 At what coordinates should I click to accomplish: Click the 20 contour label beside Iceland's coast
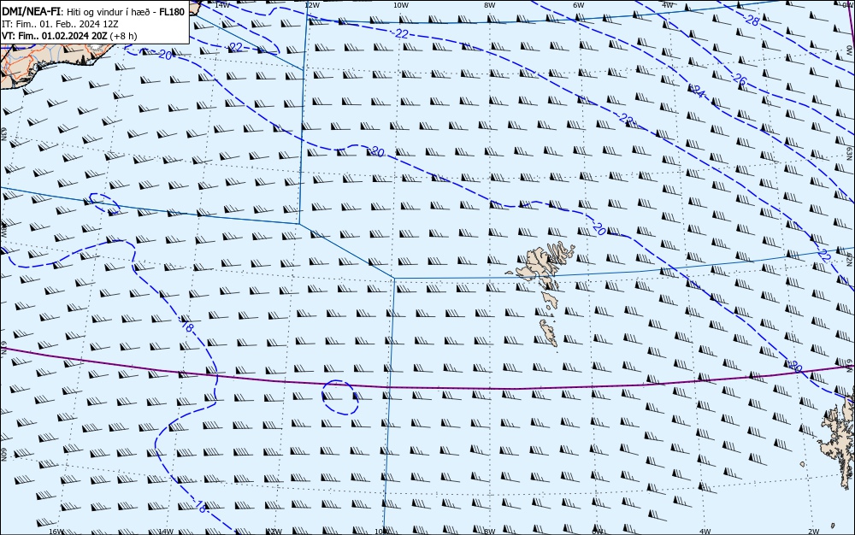165,55
